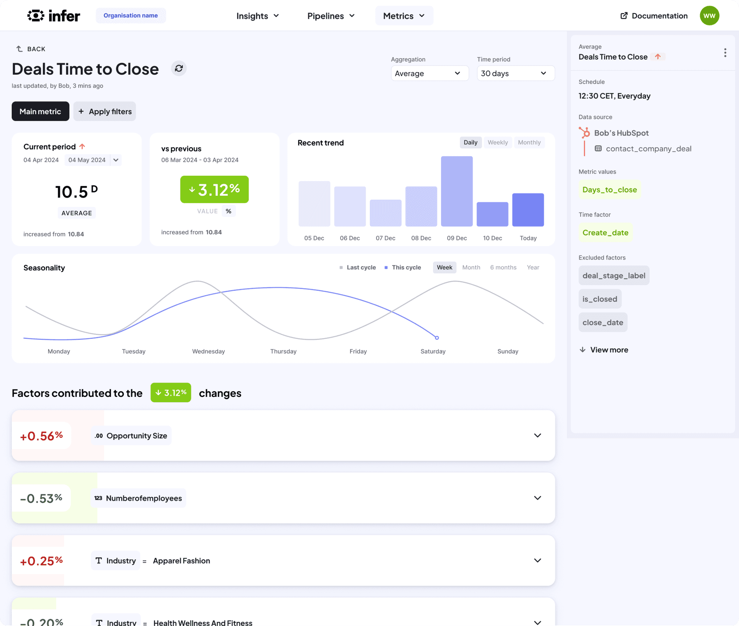Click the Days_to_close metric value tag
The image size is (739, 626).
[610, 190]
